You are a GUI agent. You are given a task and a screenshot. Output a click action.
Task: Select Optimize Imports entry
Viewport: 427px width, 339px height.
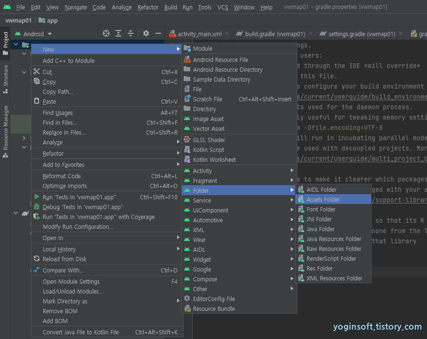(x=106, y=186)
